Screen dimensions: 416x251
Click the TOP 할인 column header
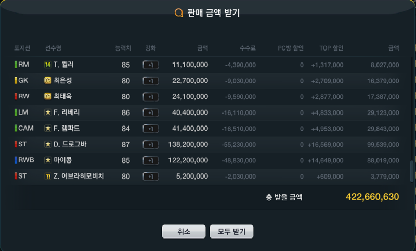[331, 48]
